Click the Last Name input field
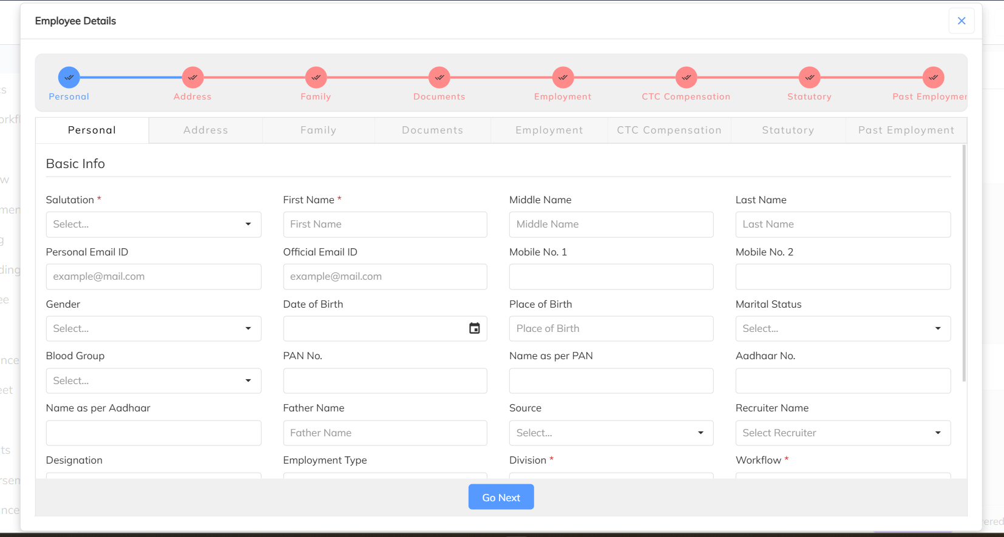The width and height of the screenshot is (1004, 537). pos(843,225)
